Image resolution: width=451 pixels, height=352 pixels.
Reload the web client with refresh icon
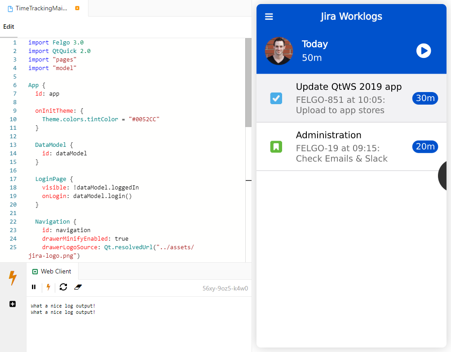63,287
